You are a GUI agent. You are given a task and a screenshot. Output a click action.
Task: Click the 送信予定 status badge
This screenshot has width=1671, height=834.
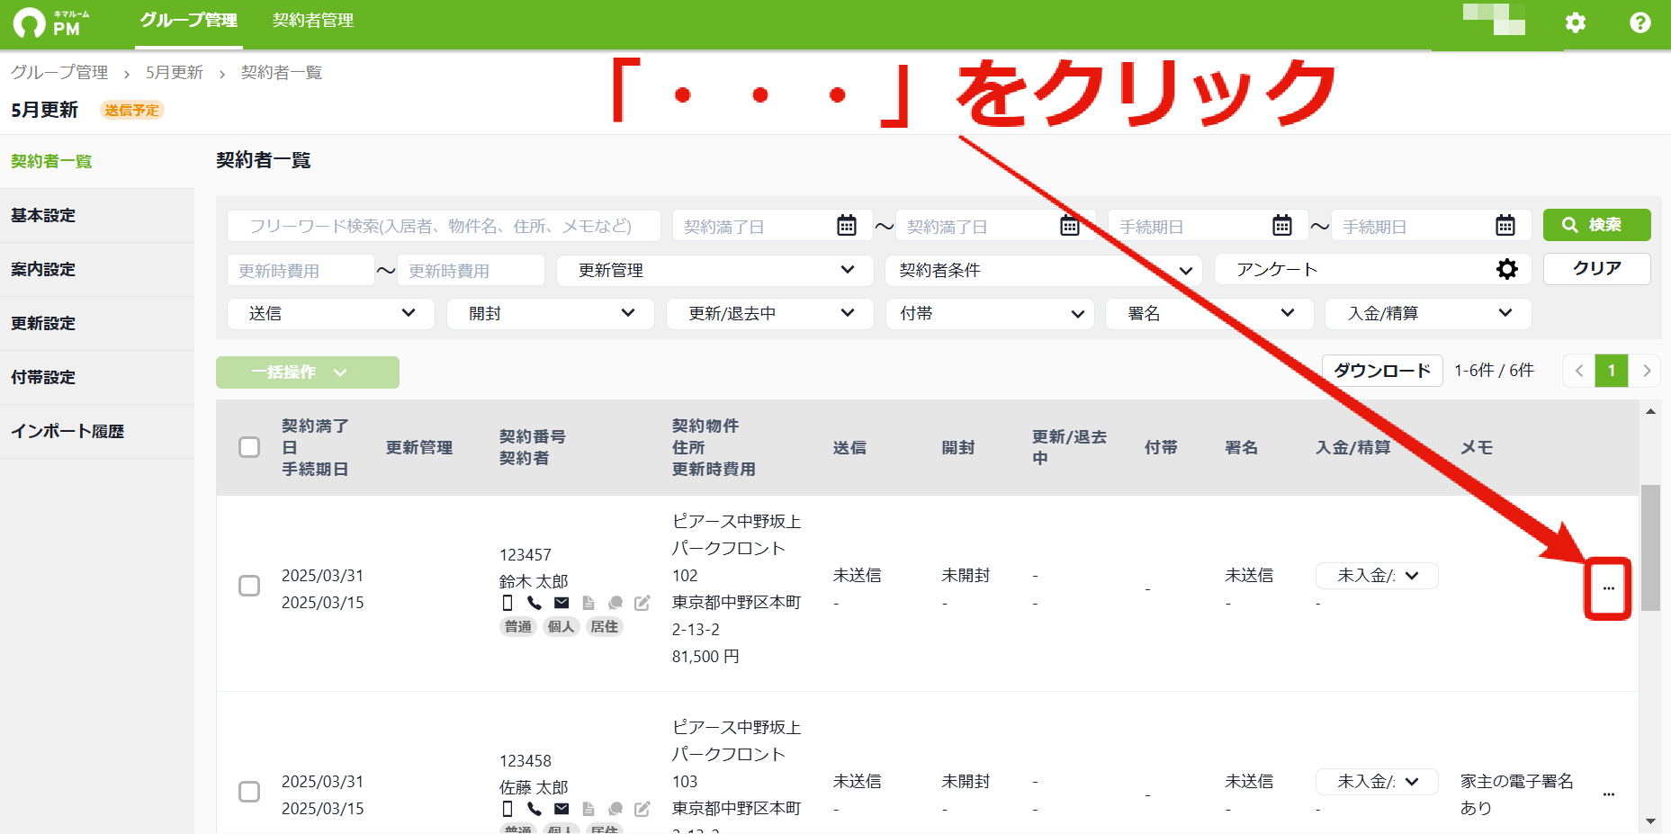pos(131,111)
